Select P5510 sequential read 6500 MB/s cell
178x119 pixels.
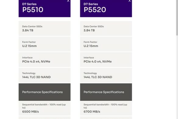pyautogui.click(x=44, y=108)
